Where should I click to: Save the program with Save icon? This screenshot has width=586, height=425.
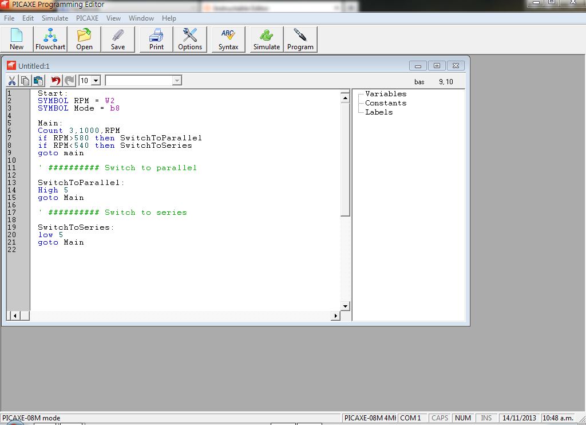point(118,40)
